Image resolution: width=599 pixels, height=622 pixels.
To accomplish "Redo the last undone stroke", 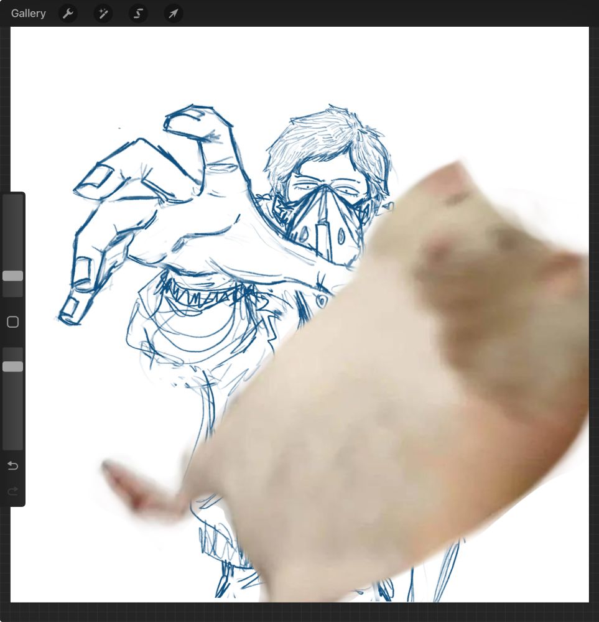I will [x=12, y=491].
